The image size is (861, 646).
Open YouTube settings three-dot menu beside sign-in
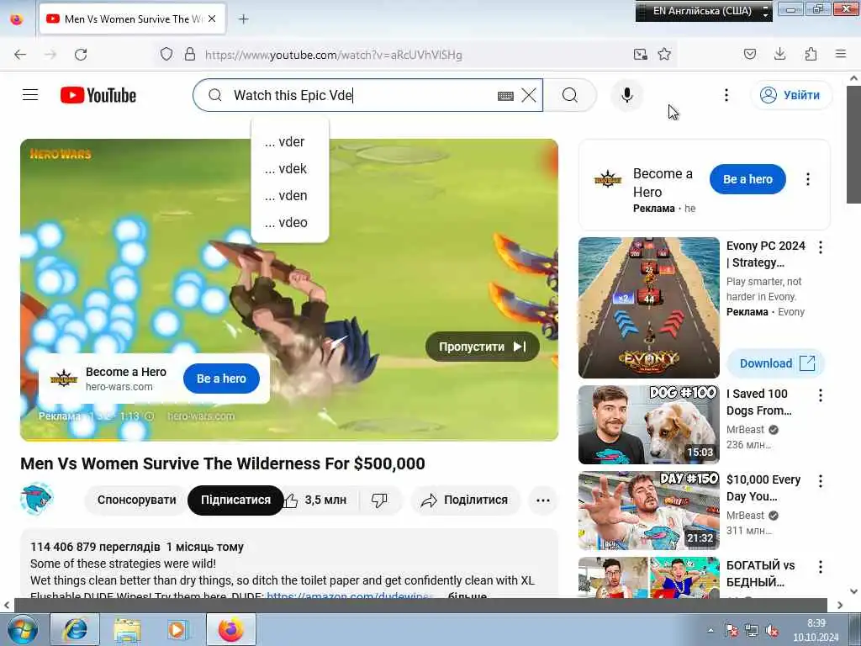726,95
